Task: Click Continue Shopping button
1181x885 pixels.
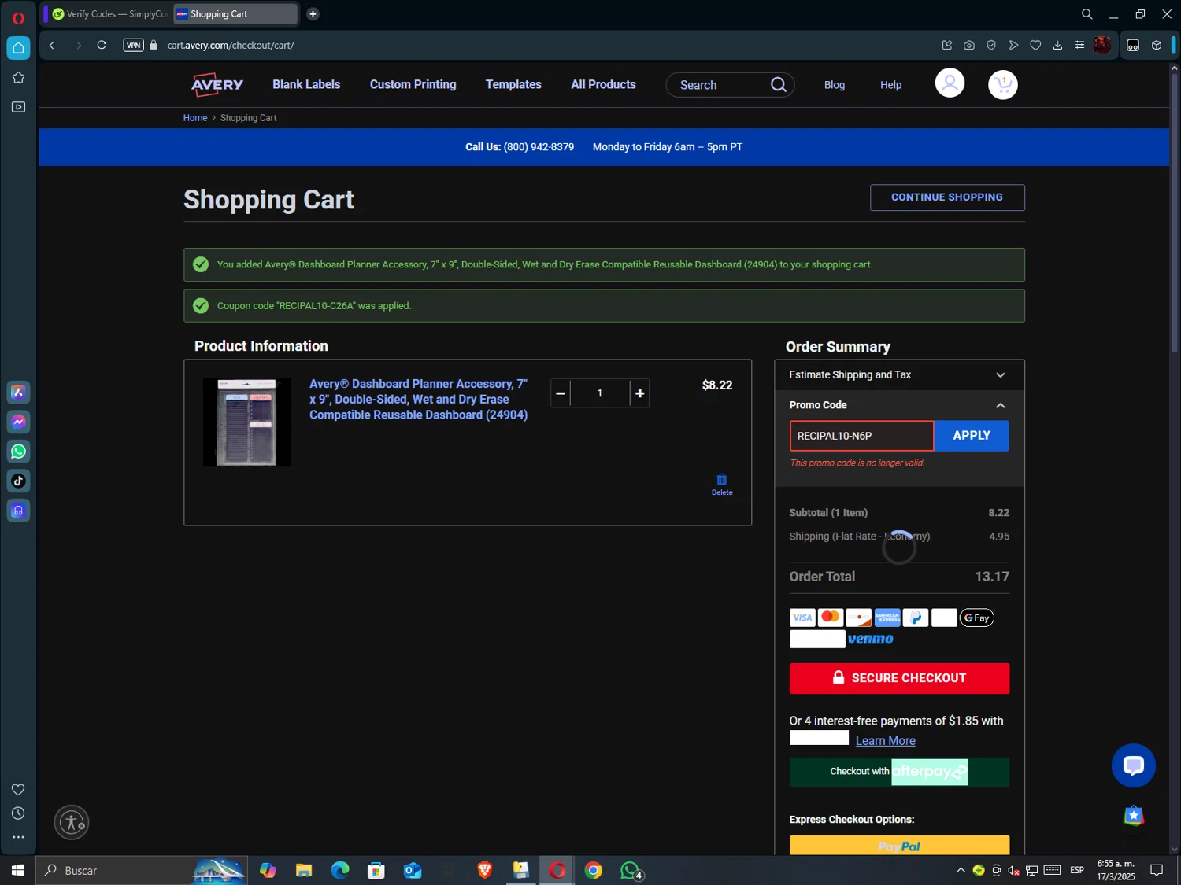Action: click(947, 197)
